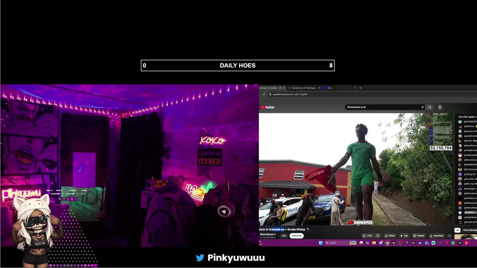Like the video showing 114K

tap(367, 236)
